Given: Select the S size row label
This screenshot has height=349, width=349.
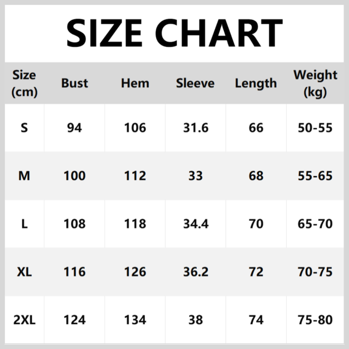Looking at the screenshot, I should pyautogui.click(x=24, y=128).
